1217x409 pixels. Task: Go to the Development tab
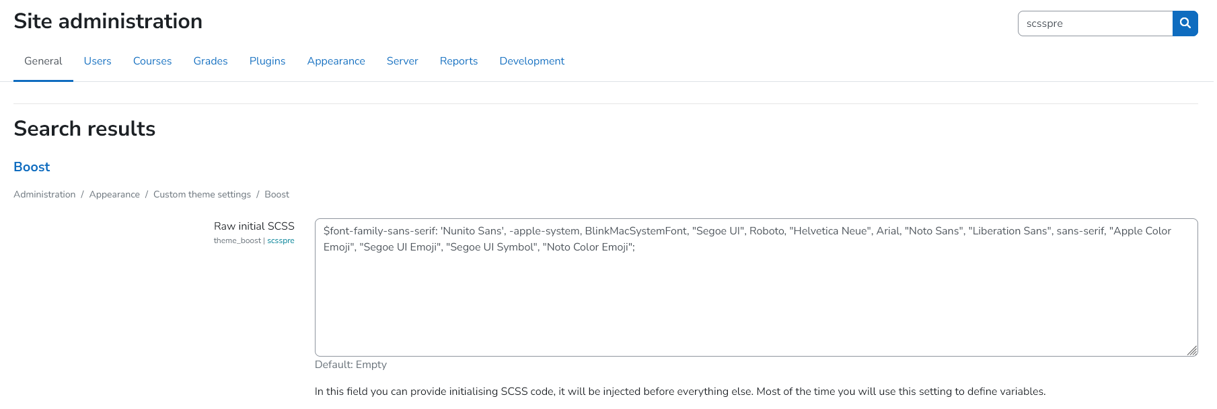pyautogui.click(x=531, y=61)
